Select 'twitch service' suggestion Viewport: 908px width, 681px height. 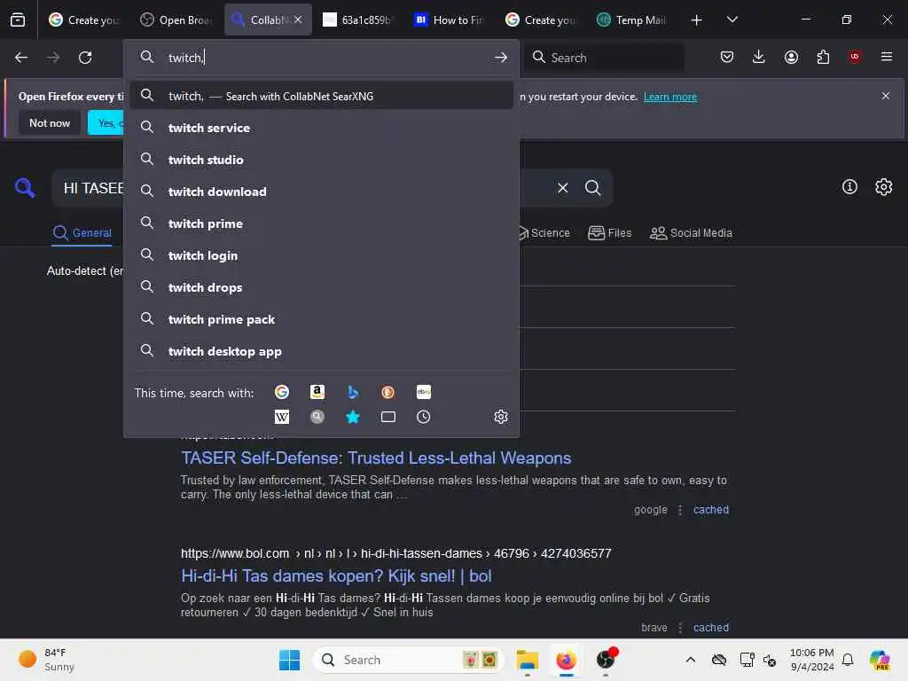click(321, 128)
